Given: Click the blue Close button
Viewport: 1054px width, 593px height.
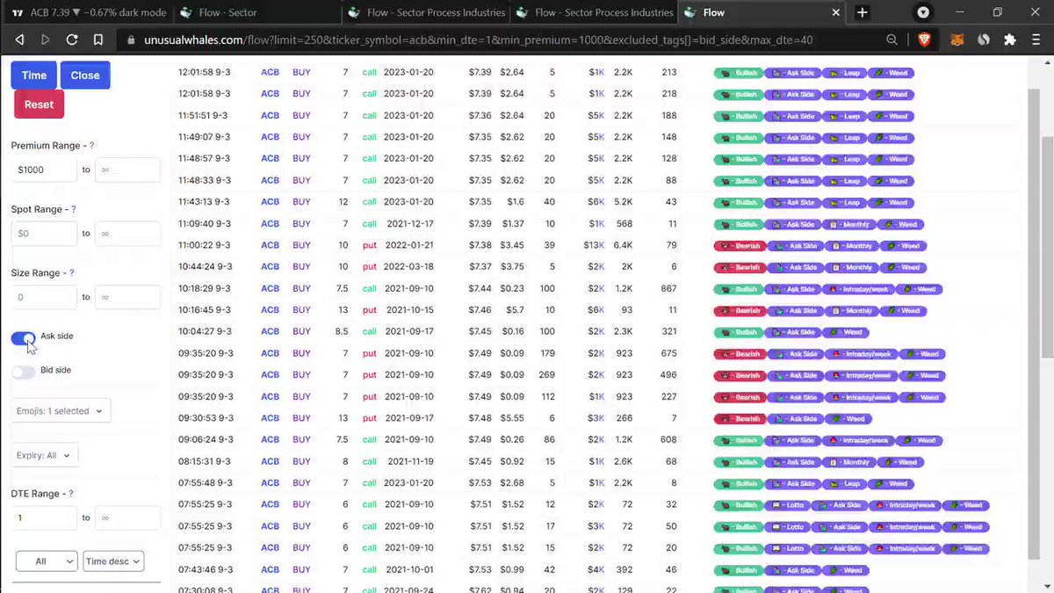Looking at the screenshot, I should point(85,76).
